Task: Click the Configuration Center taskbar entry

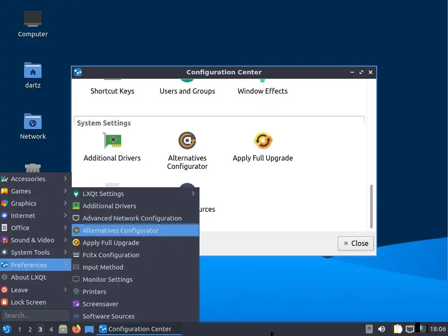Action: (139, 329)
